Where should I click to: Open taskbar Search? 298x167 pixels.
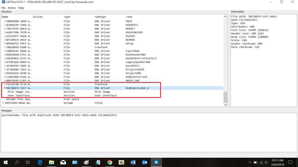tap(17, 163)
